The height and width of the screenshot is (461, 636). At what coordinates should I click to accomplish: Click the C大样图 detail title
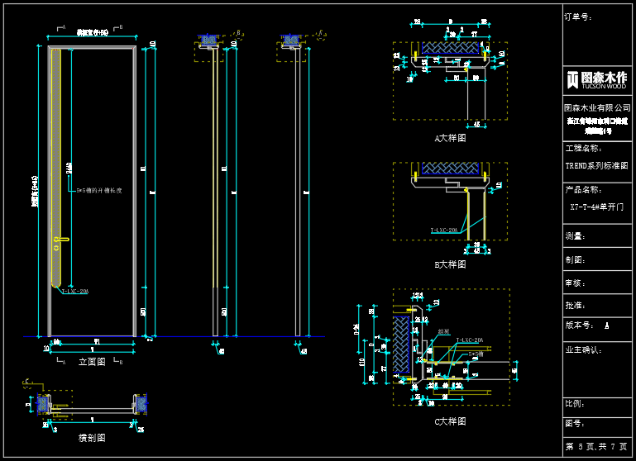click(450, 421)
